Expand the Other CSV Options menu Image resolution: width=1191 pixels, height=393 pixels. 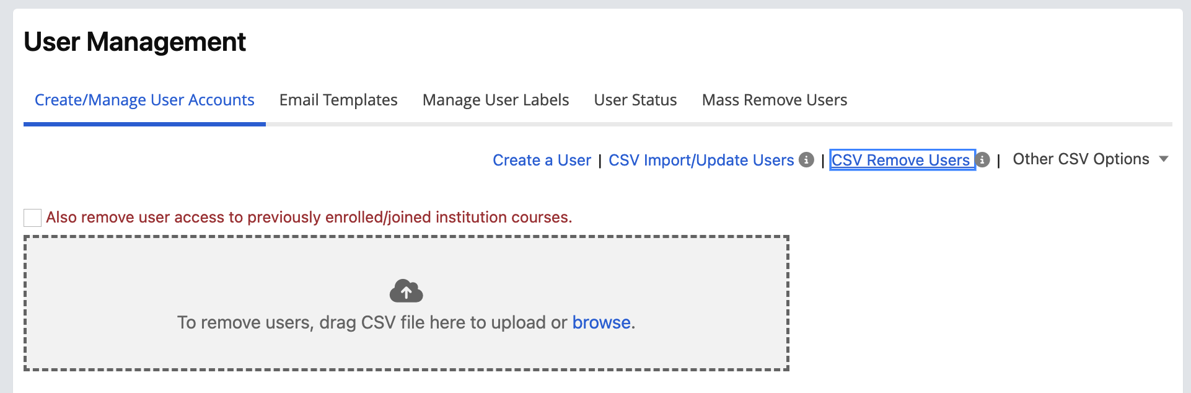1090,159
